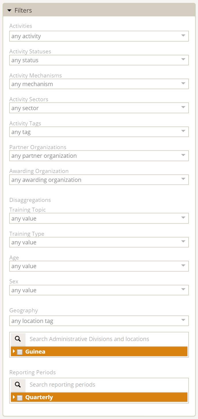The height and width of the screenshot is (419, 198).
Task: Expand the Quarterly tree node arrow
Action: [x=14, y=397]
